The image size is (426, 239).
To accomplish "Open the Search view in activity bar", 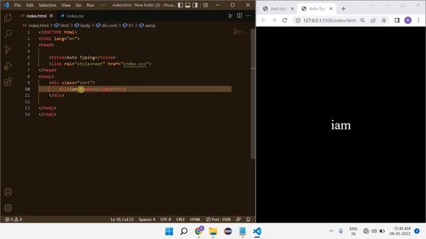I will 8,34.
